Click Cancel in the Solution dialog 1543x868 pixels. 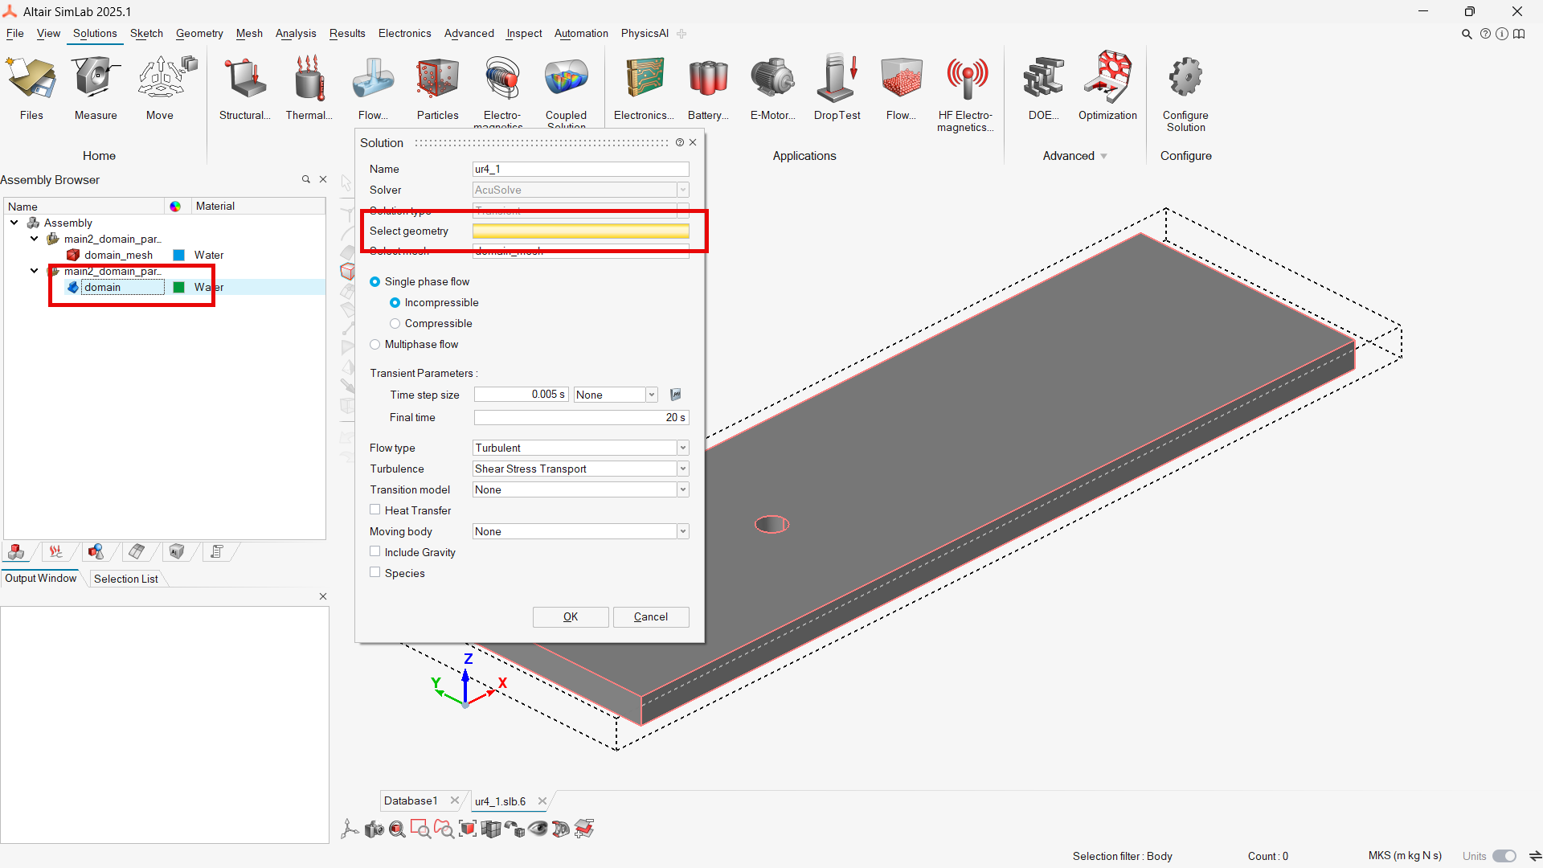click(x=651, y=616)
